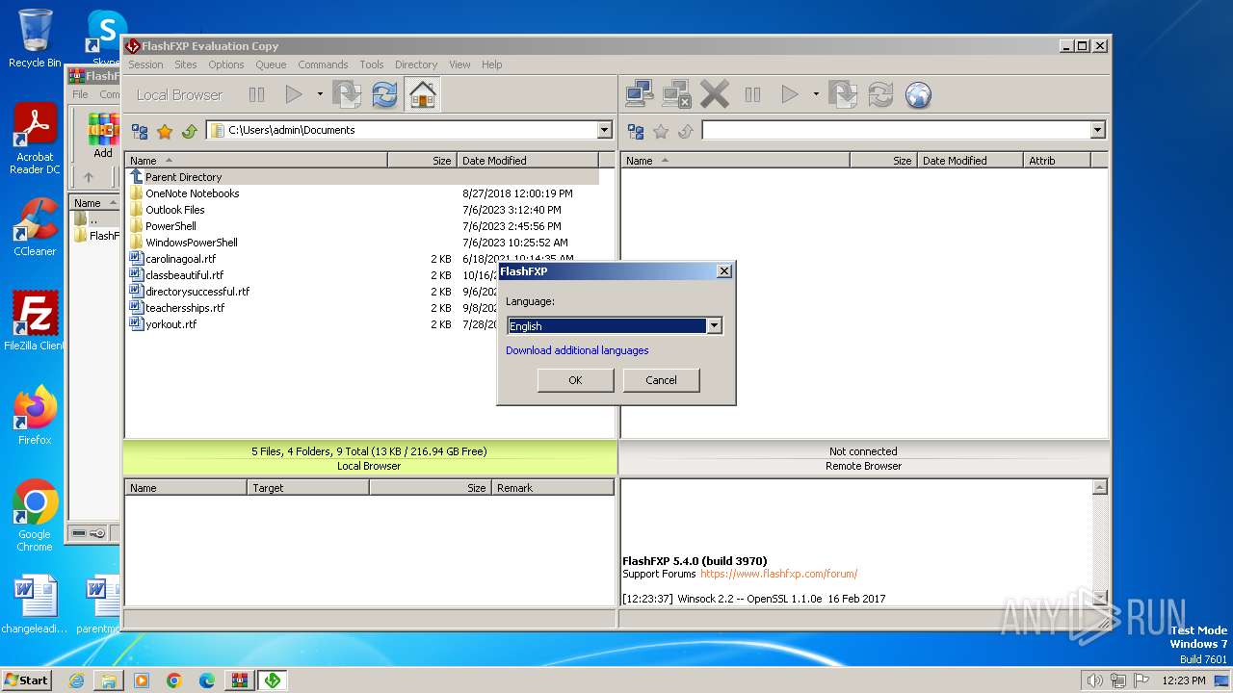
Task: Click the queue Target column header
Action: pyautogui.click(x=308, y=488)
